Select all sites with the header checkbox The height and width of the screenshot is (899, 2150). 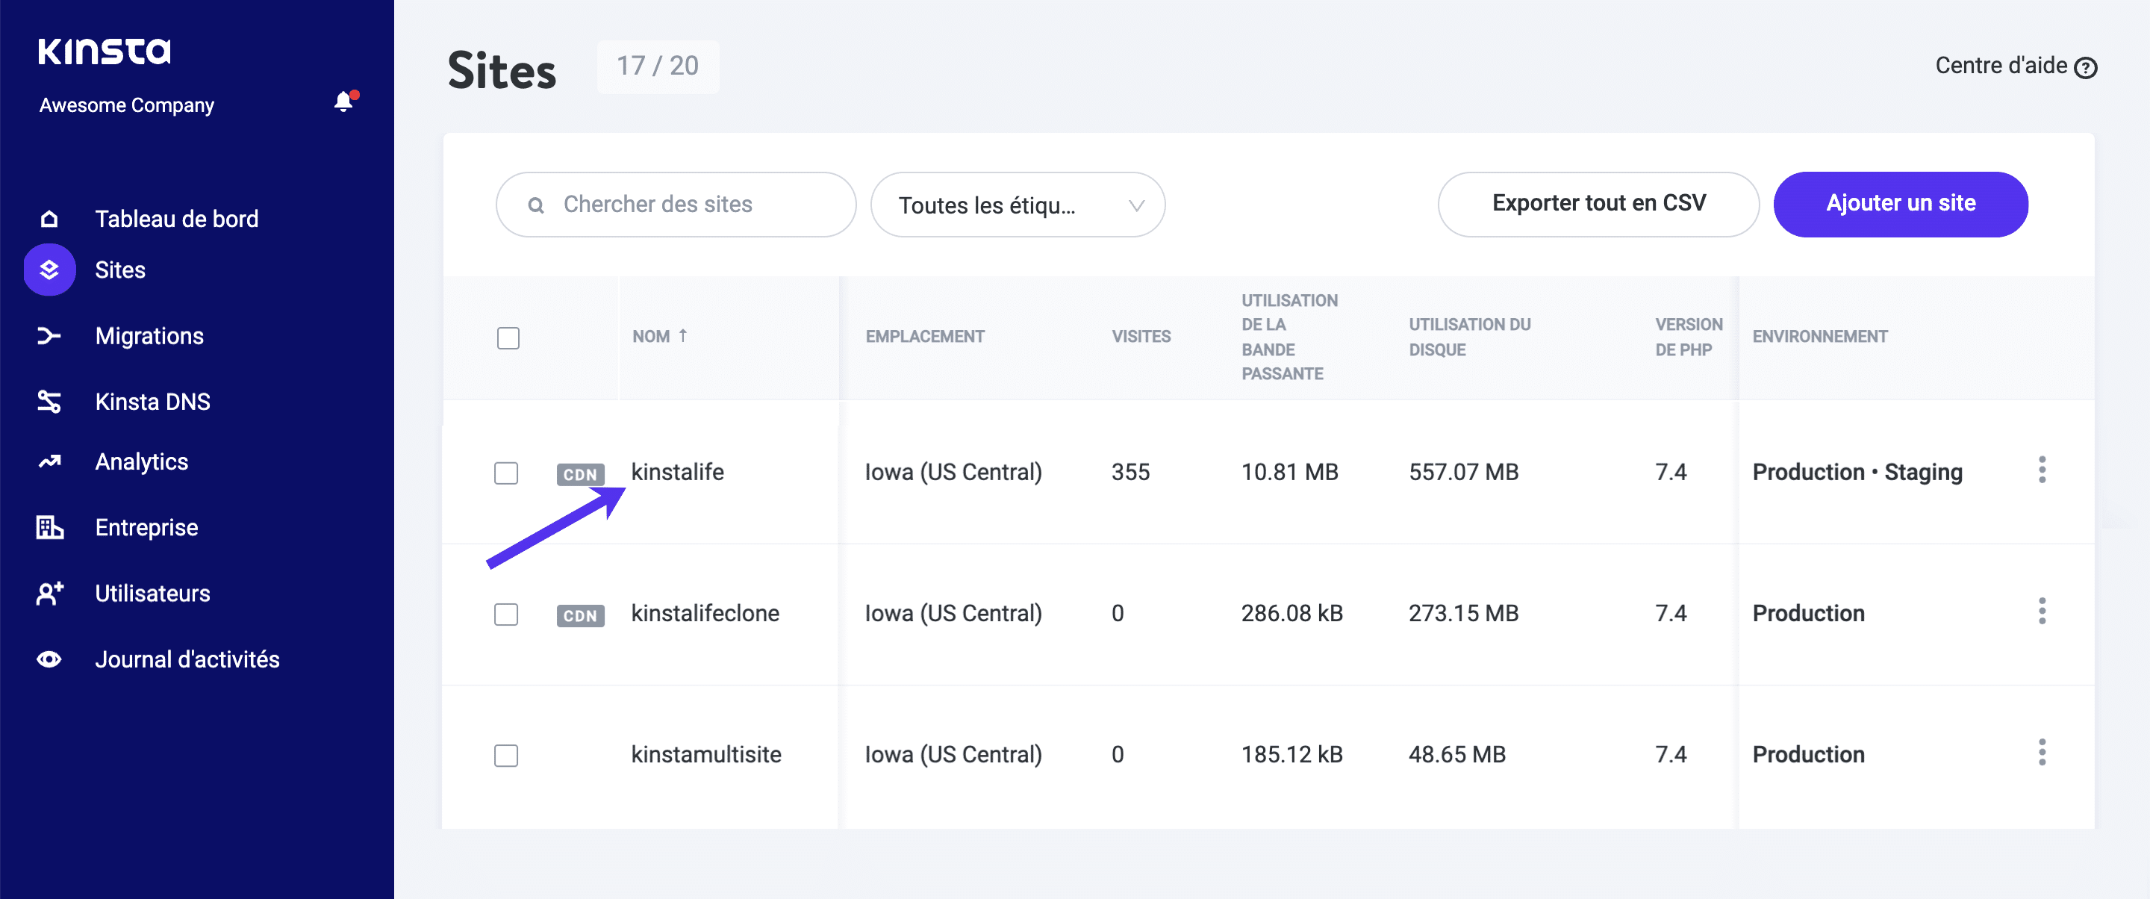tap(508, 337)
